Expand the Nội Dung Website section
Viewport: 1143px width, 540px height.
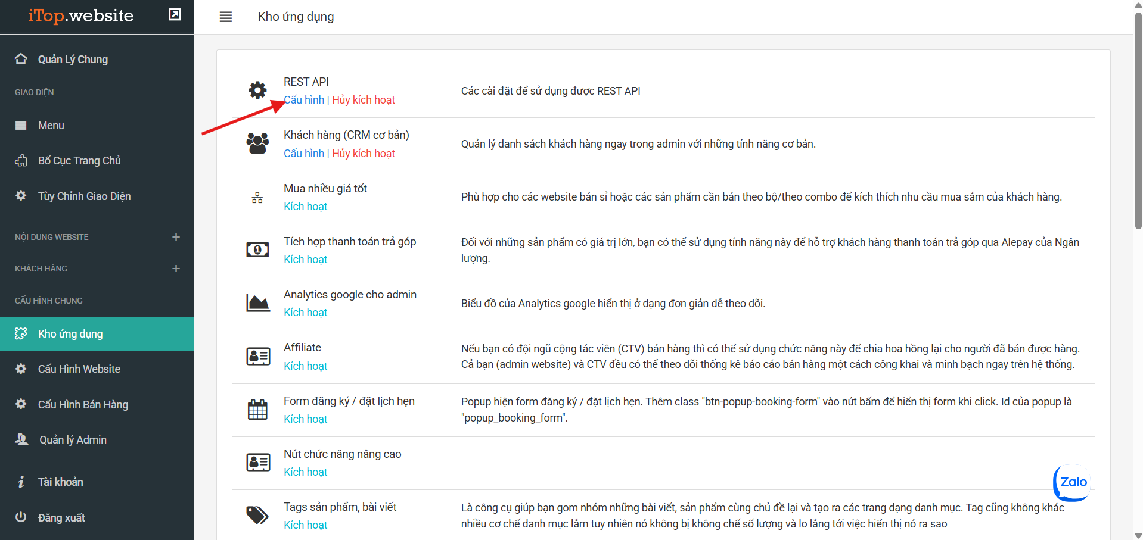(x=176, y=237)
